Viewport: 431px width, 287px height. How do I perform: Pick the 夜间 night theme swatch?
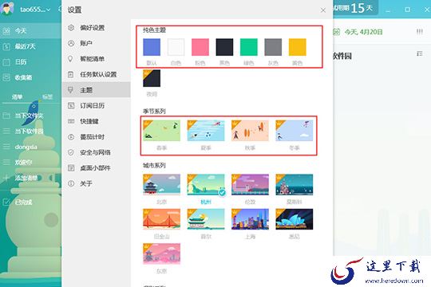click(x=152, y=78)
